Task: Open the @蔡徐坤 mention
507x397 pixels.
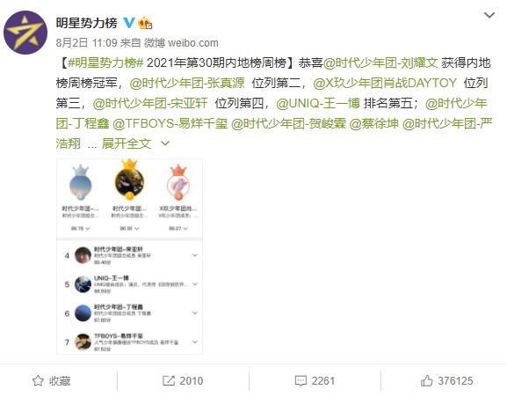Action: [x=374, y=123]
